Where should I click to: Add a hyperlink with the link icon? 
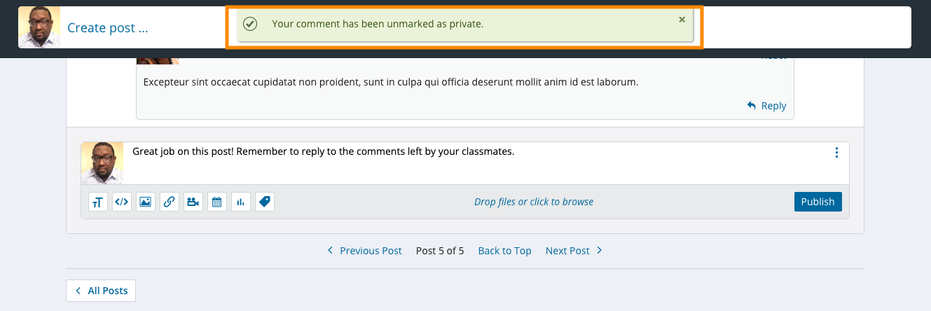pyautogui.click(x=170, y=202)
